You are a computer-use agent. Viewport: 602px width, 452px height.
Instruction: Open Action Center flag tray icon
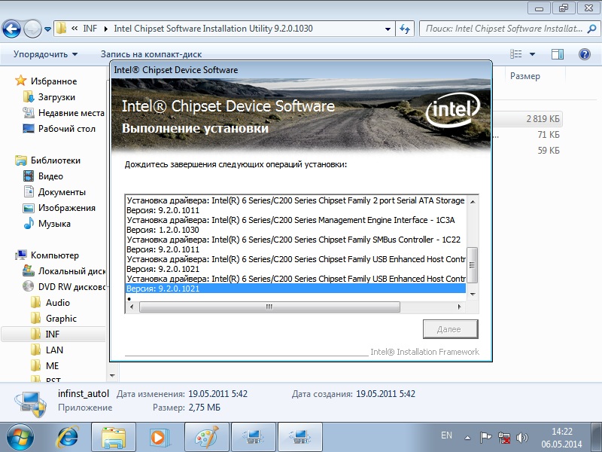(x=485, y=438)
